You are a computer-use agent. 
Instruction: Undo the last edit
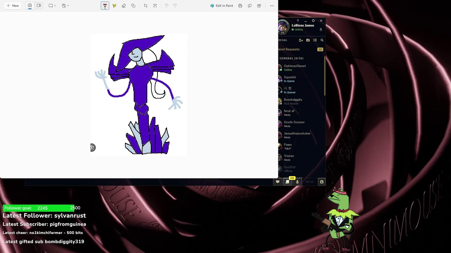tap(166, 6)
